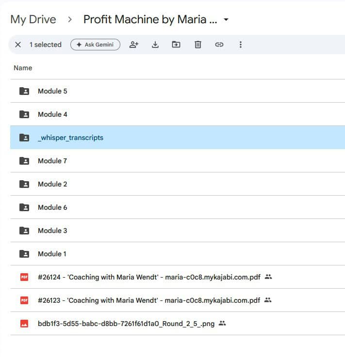Click the shared folder icon of Module 2
Viewport: 345px width, 357px height.
(24, 184)
